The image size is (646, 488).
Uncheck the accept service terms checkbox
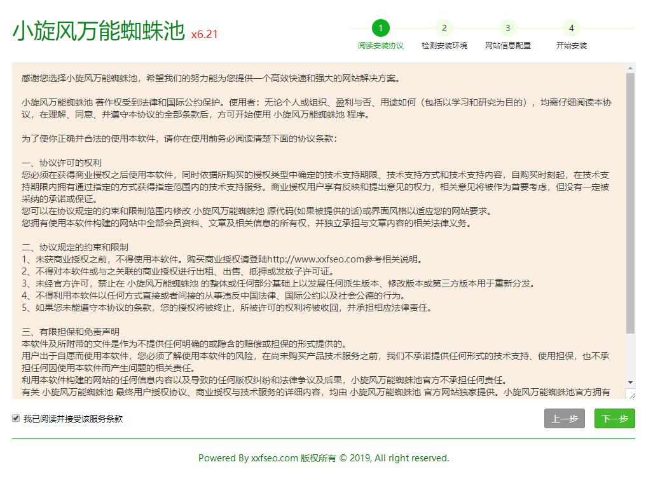[x=16, y=418]
